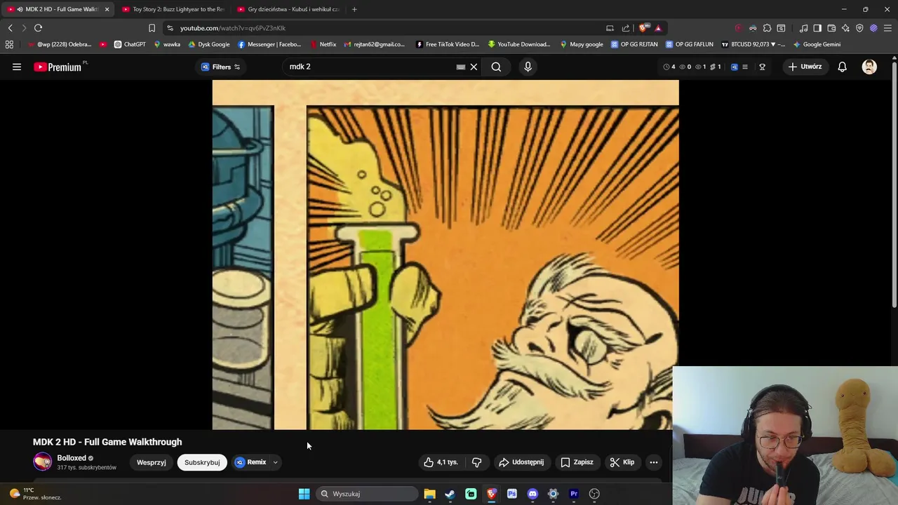Viewport: 898px width, 505px height.
Task: Switch to Toy Story 2 Buzz Lightyear tab
Action: coord(173,9)
